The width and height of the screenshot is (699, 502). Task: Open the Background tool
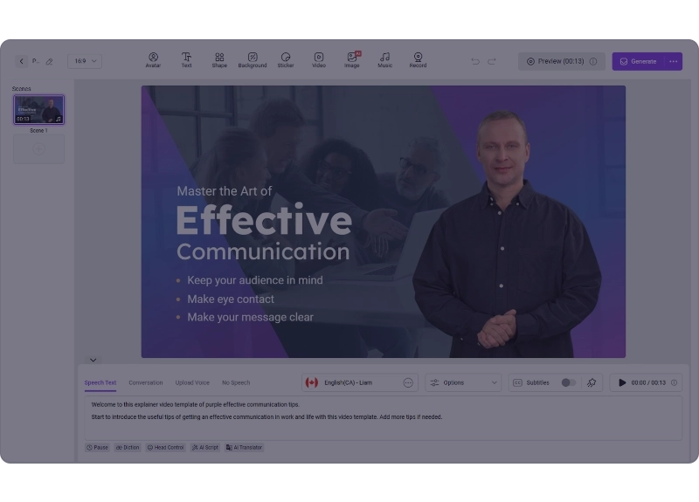253,60
